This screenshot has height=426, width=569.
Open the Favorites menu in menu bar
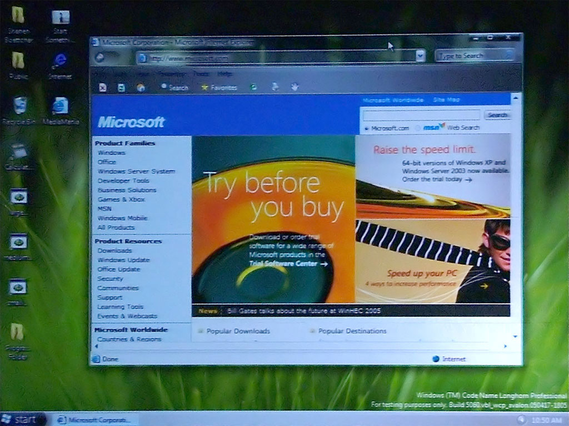click(x=172, y=74)
